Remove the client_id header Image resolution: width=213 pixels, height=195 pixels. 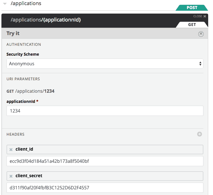tap(11, 149)
